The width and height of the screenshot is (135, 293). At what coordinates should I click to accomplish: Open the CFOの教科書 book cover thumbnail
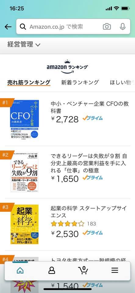tap(25, 120)
